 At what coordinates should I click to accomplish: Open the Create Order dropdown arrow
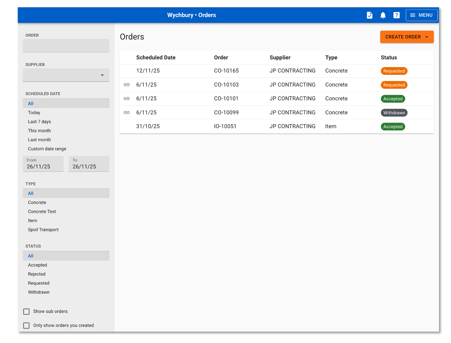(x=427, y=37)
